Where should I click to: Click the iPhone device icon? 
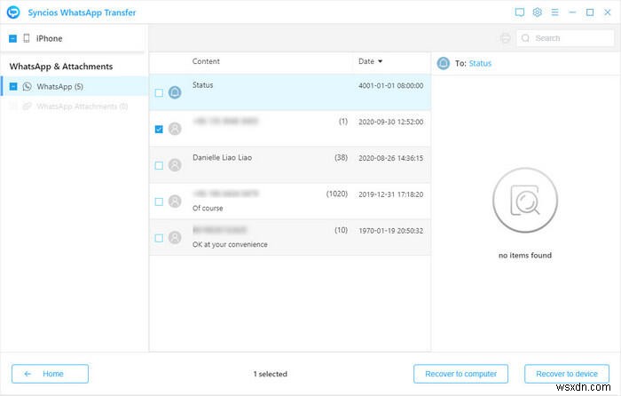(26, 38)
